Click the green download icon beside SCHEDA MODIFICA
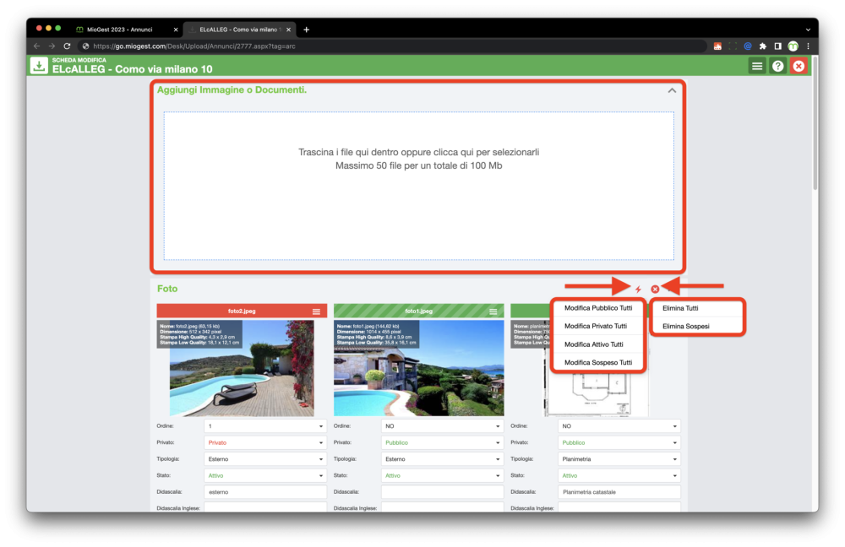 pos(39,66)
